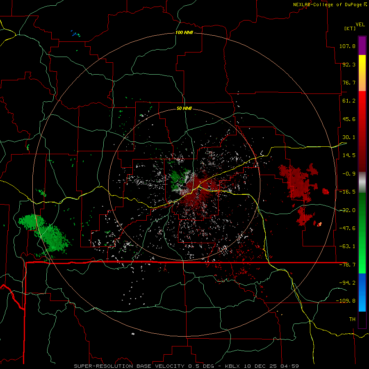
Task: Click the 76.7 velocity scale value
Action: click(x=349, y=82)
